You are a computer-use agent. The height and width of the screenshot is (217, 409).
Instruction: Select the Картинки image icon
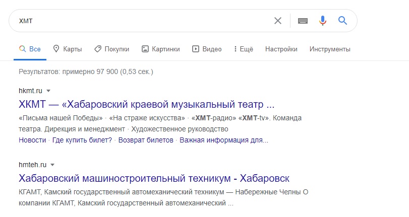pos(145,49)
